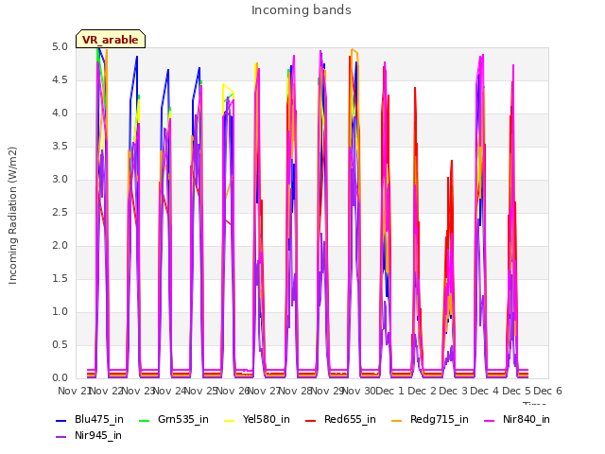Click the orange Redg715_in legend swatch
This screenshot has width=605, height=454.
(396, 420)
